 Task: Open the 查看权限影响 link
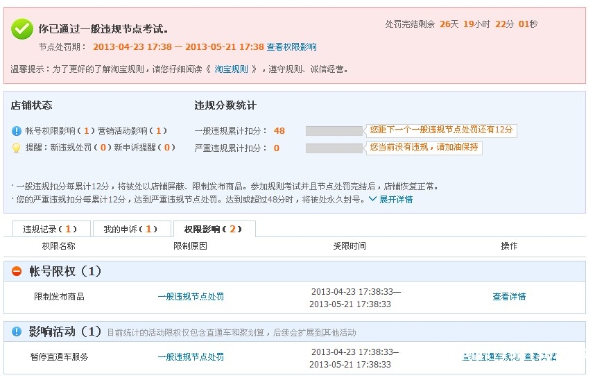tap(291, 47)
